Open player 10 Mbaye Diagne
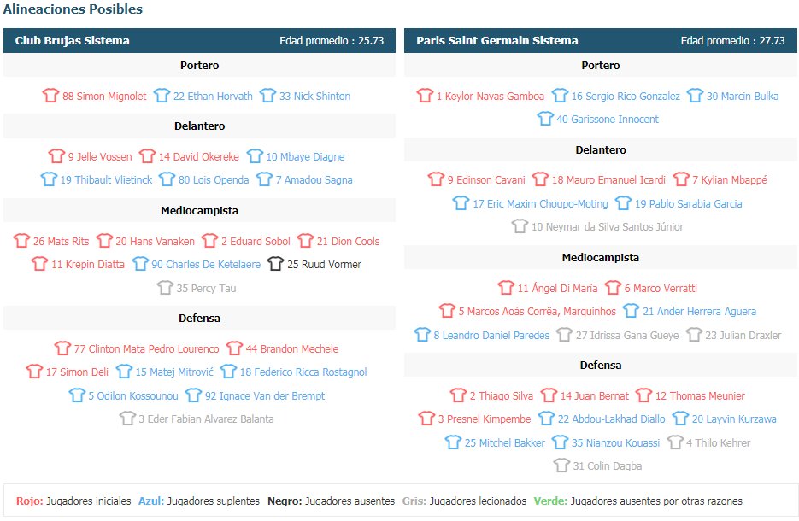 [305, 157]
